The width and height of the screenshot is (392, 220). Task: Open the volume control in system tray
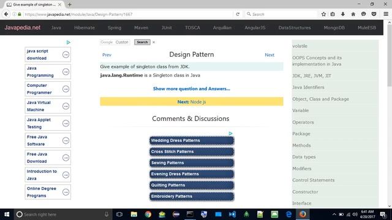coord(355,215)
